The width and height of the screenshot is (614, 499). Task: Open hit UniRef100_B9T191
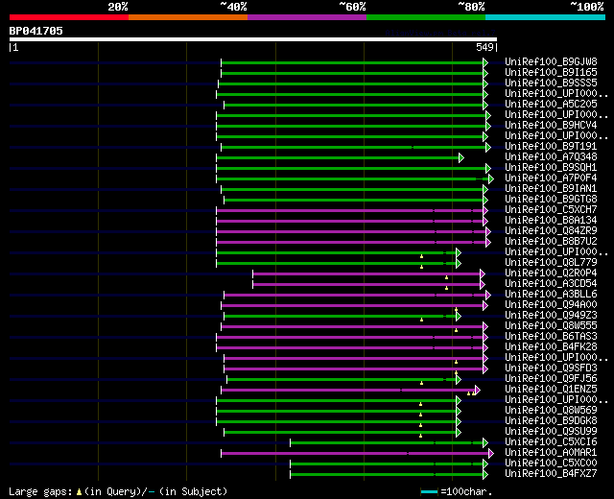click(x=551, y=146)
